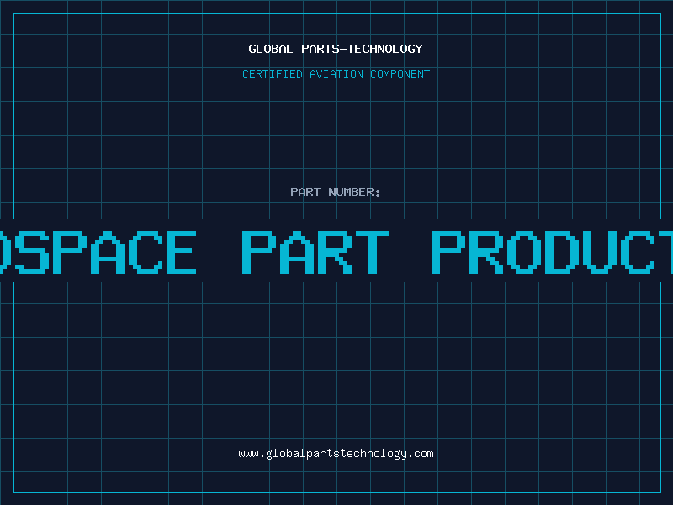
Task: Click PART in the gray PART NUMBER label
Action: point(305,192)
